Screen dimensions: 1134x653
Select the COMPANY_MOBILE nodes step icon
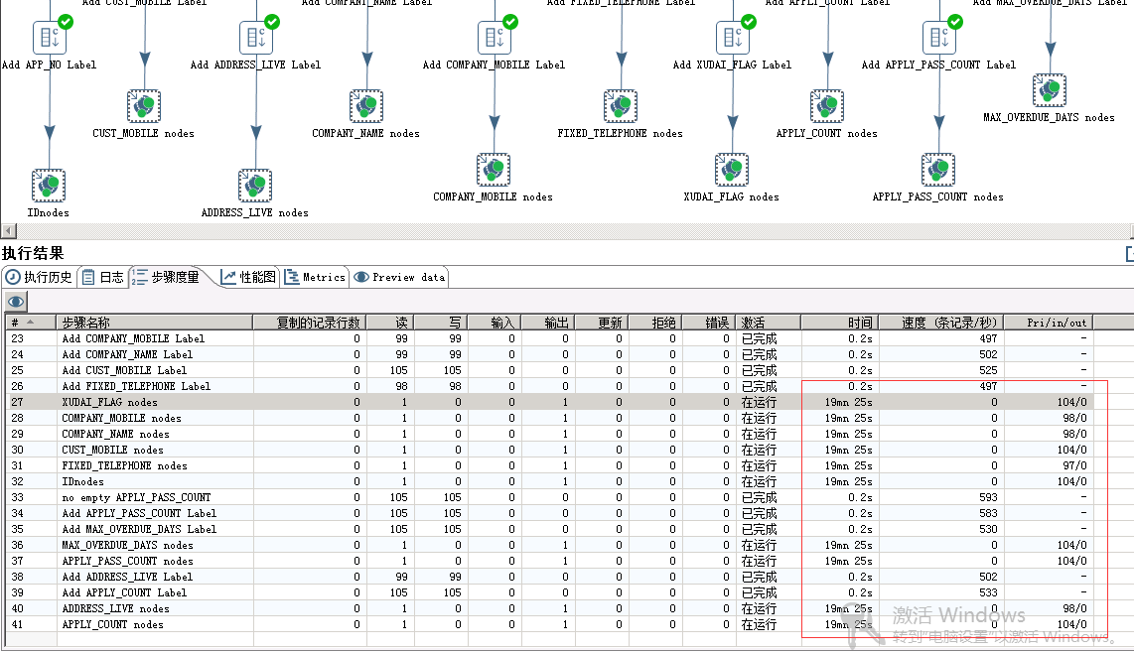click(x=494, y=169)
